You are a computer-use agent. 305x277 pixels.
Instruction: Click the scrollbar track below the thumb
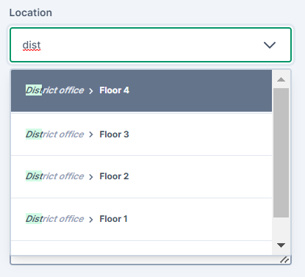tap(281, 228)
